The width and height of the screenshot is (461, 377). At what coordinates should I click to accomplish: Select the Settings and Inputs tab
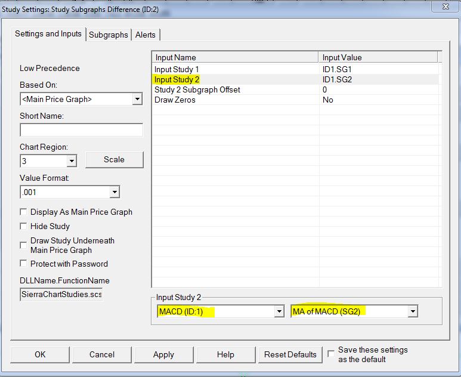point(48,34)
